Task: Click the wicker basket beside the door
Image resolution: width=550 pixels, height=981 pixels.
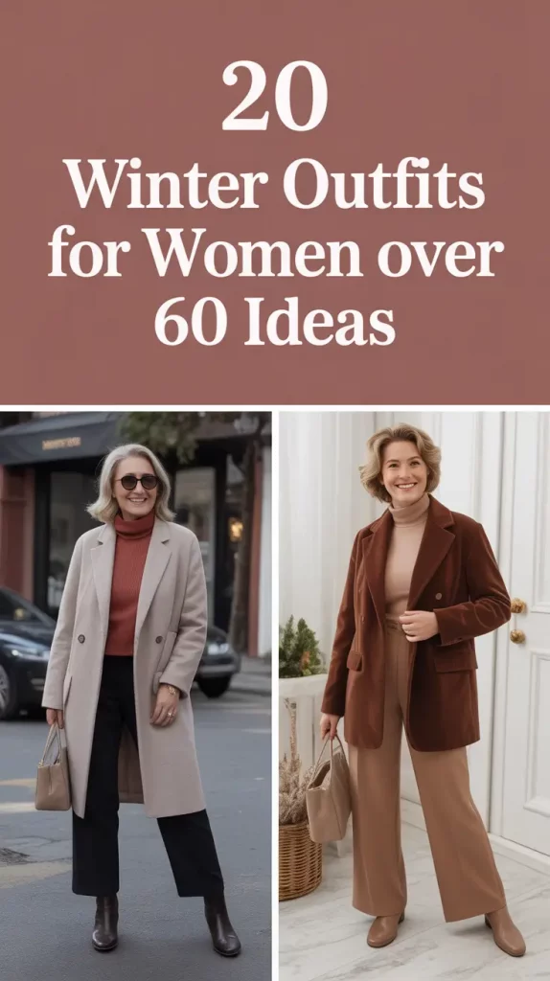Action: tap(300, 861)
